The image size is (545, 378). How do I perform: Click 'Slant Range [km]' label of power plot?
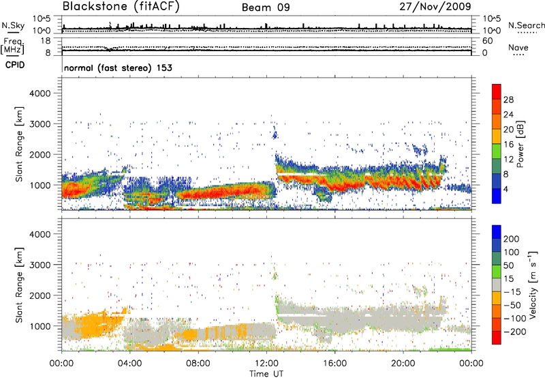(x=19, y=144)
